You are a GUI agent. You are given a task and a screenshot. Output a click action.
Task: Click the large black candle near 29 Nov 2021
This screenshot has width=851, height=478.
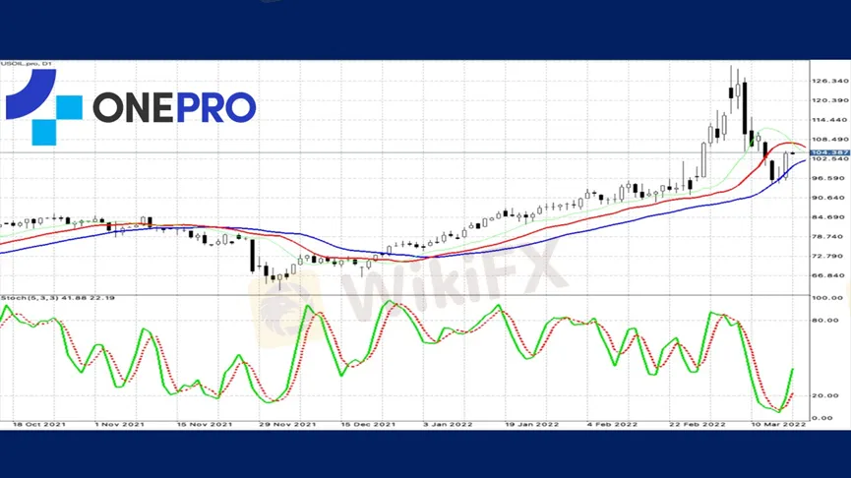pos(252,255)
